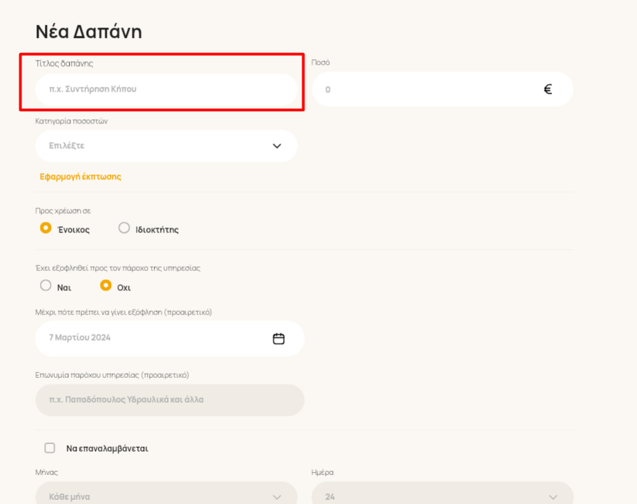This screenshot has width=637, height=504.
Task: Open the calendar icon date picker
Action: (x=279, y=339)
